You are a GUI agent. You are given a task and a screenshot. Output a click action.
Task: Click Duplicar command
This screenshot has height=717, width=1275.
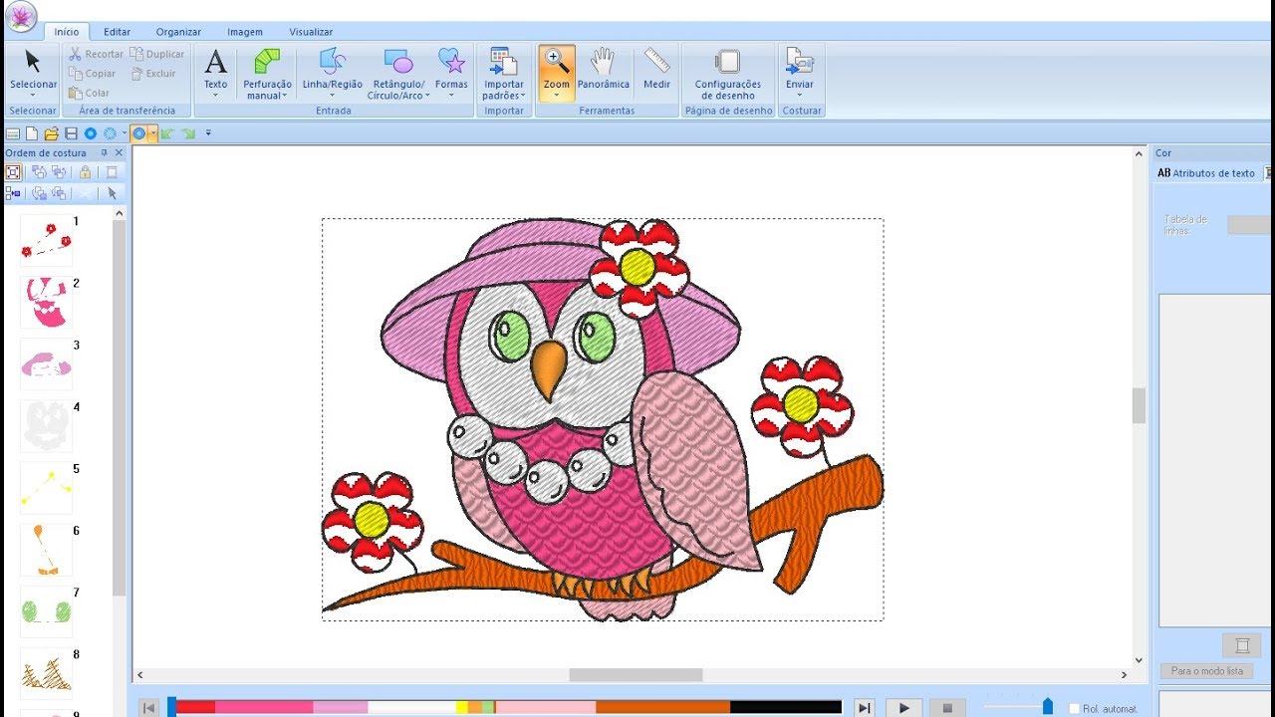[x=157, y=54]
